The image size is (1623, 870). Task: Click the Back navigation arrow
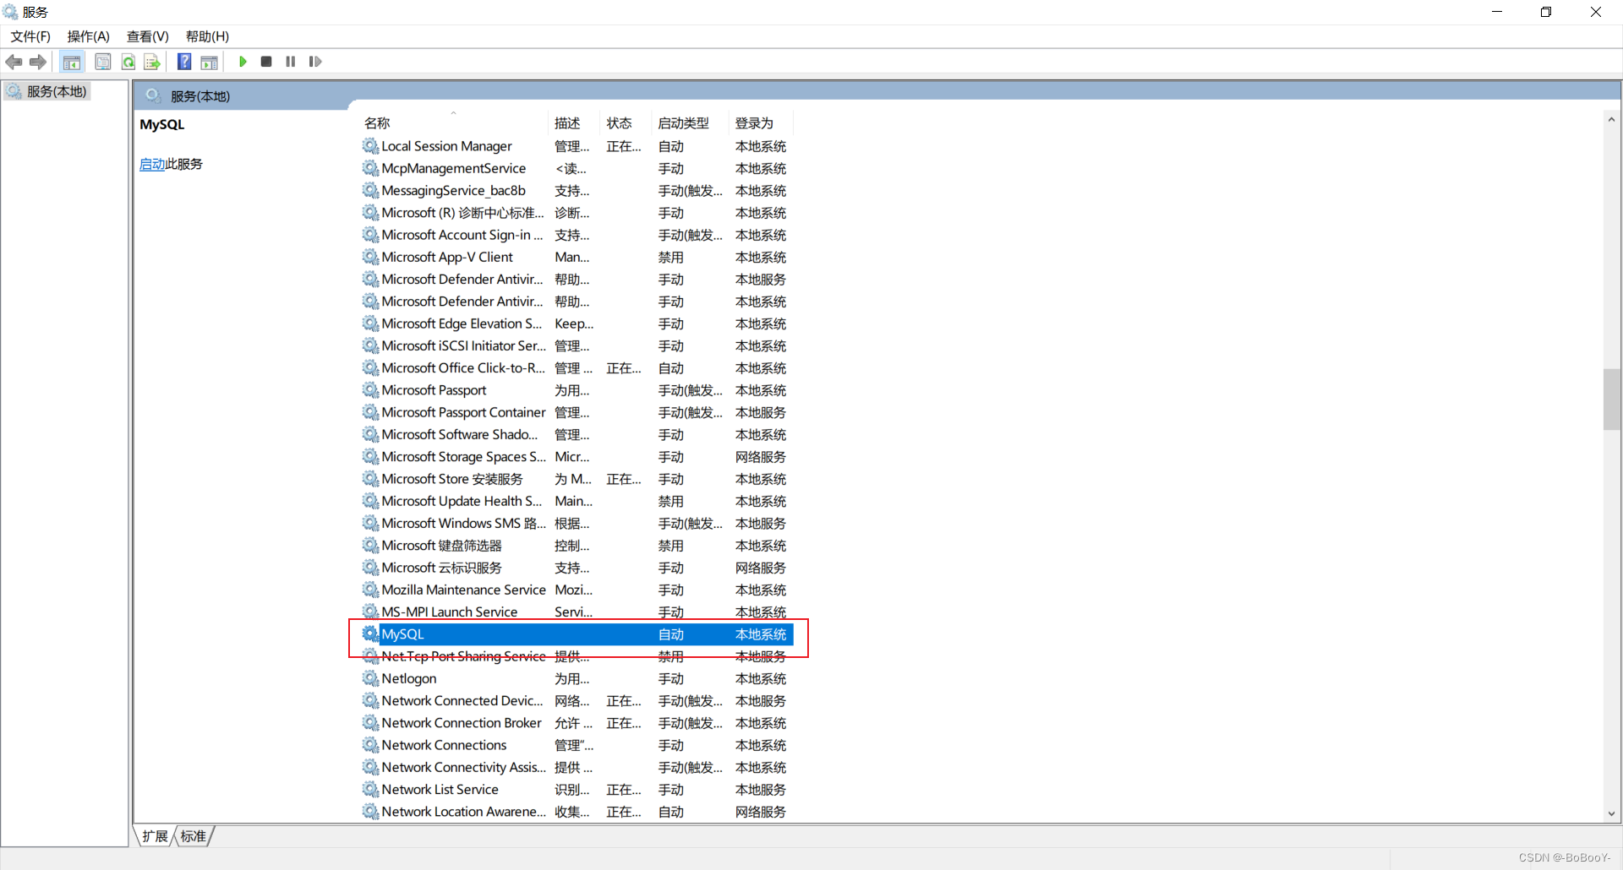[14, 62]
